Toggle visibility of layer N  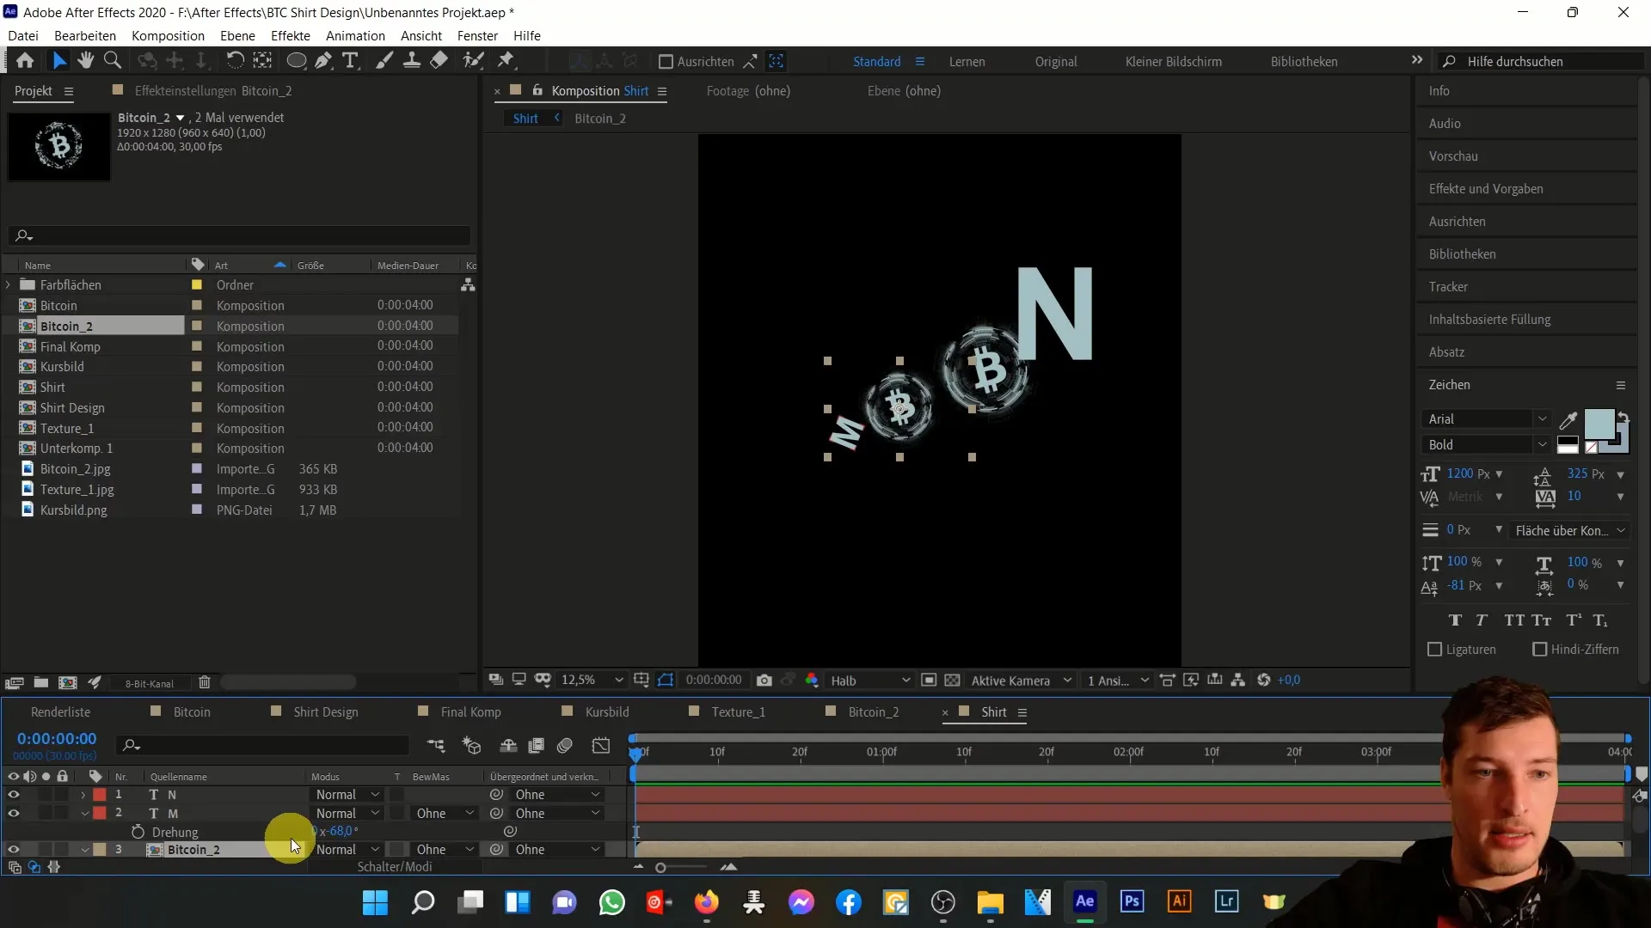click(x=14, y=794)
